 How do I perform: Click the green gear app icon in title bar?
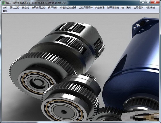click(3, 3)
